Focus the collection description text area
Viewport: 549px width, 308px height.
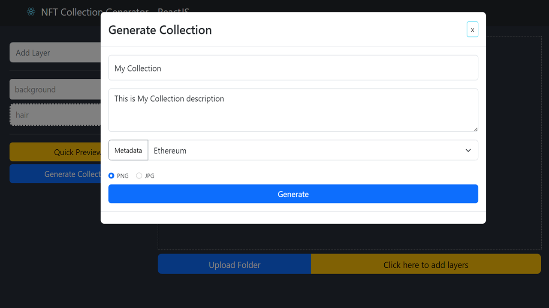point(293,110)
